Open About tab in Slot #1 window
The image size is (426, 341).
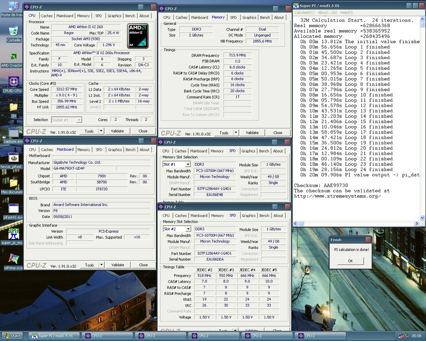click(x=278, y=151)
